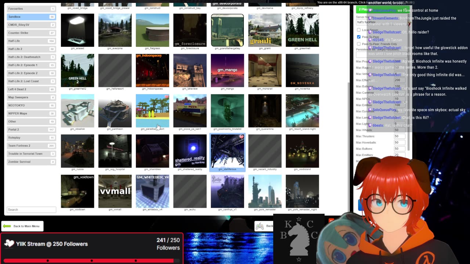Viewport: 470px width, 264px height.
Task: Open the Favourites map category
Action: tap(31, 8)
